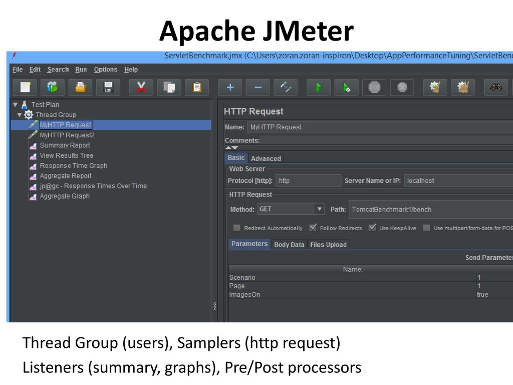513x385 pixels.
Task: Uncheck the Follow Redirects checkbox
Action: tap(313, 228)
